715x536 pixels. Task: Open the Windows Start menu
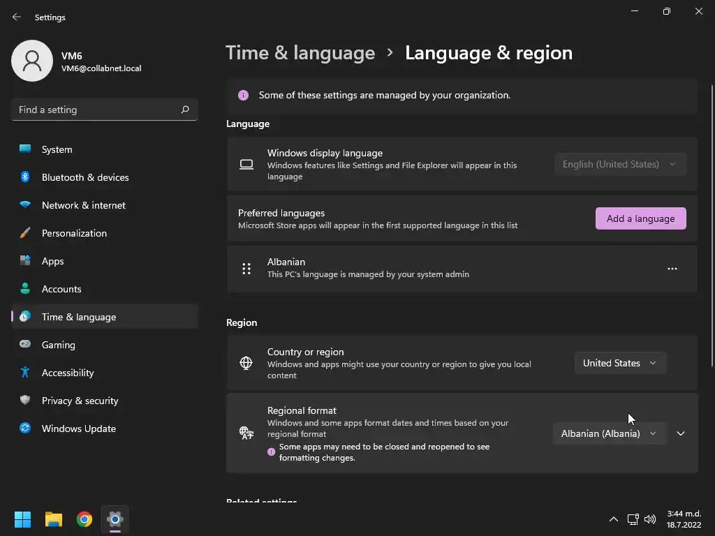23,519
